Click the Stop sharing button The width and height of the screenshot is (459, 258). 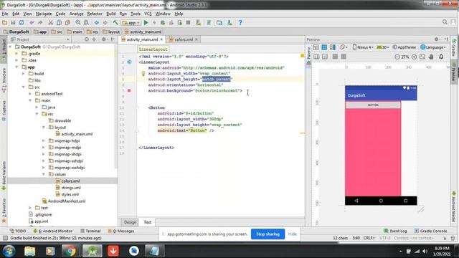click(268, 234)
